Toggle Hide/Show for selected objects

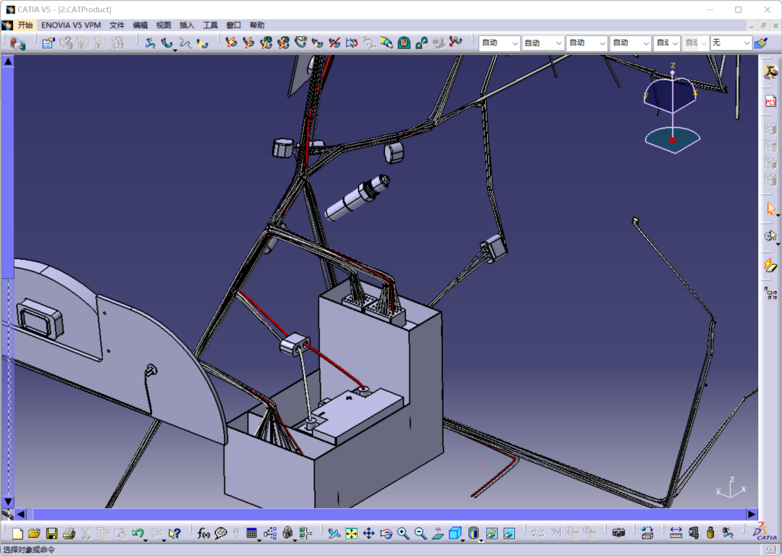[x=492, y=534]
